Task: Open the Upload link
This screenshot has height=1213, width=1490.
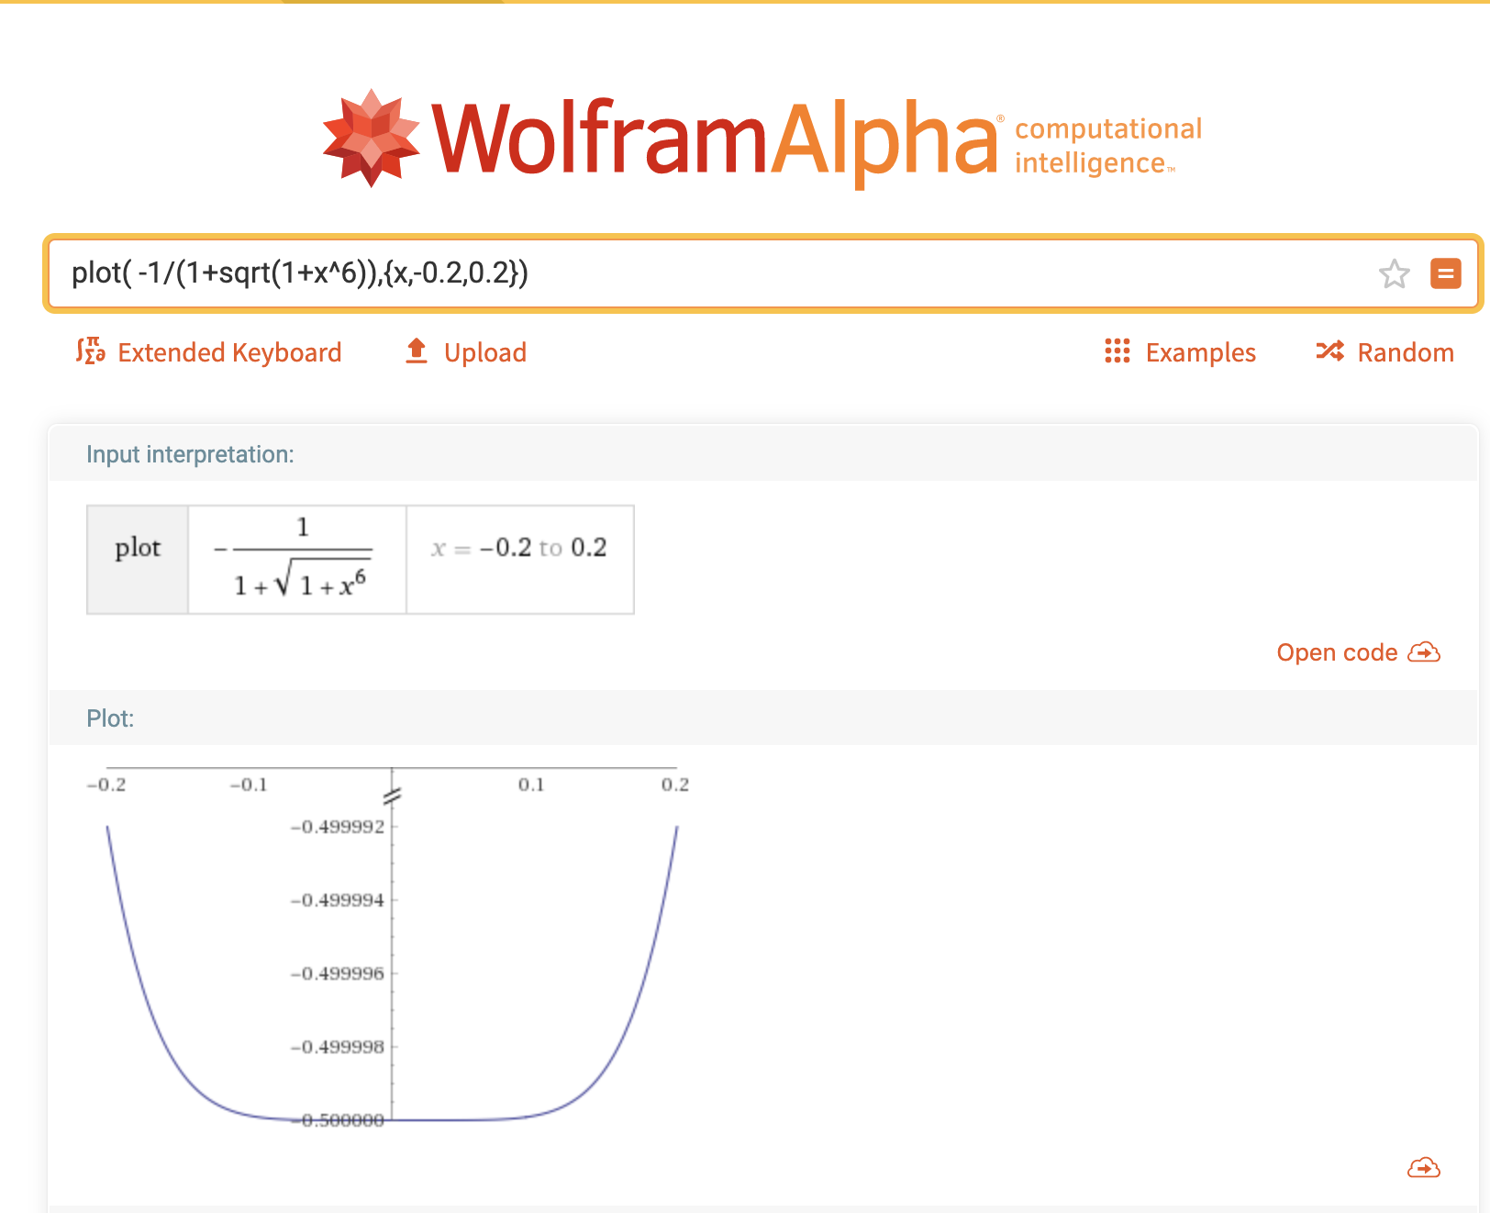Action: pyautogui.click(x=485, y=352)
